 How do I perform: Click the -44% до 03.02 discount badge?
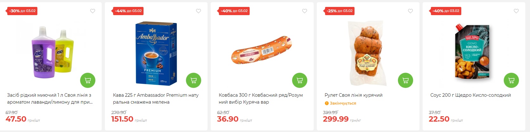128,11
